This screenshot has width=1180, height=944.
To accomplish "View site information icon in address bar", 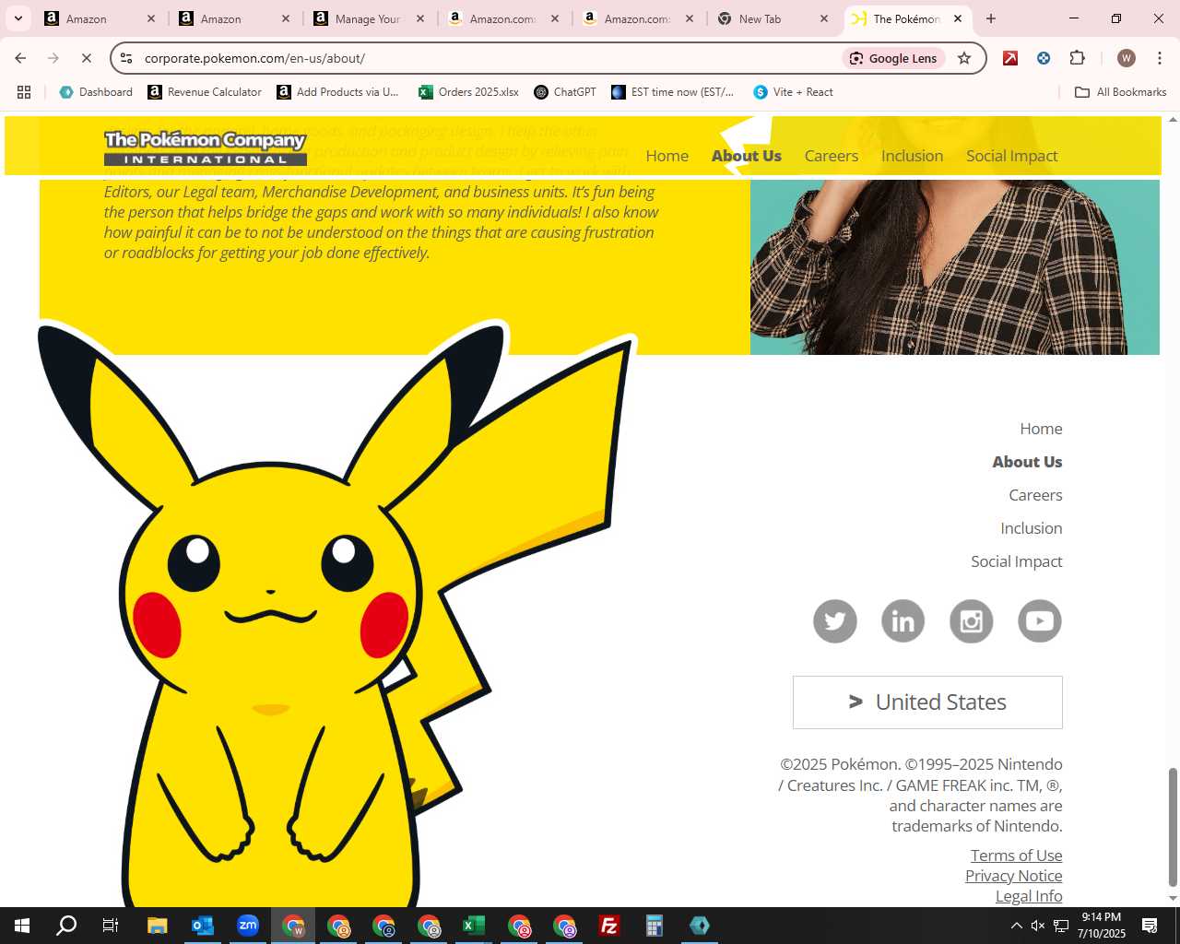I will [127, 58].
